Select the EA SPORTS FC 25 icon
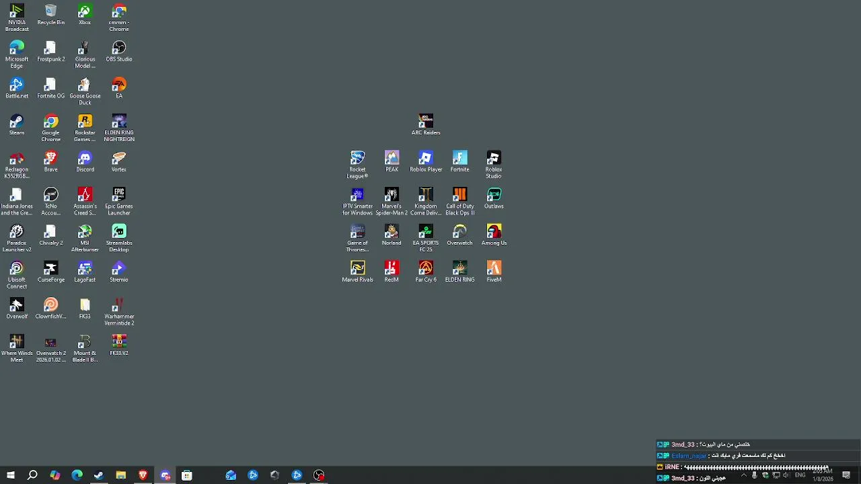861x484 pixels. pos(426,239)
